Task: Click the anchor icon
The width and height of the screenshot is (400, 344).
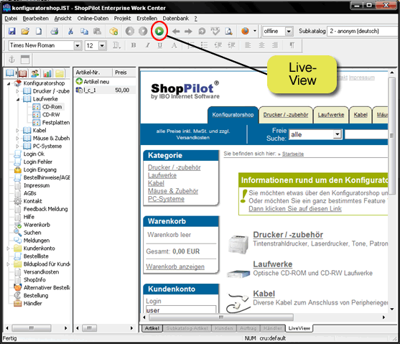Action: (11, 60)
